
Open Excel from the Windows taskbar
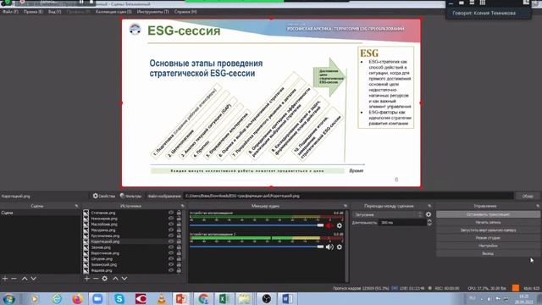point(224,298)
